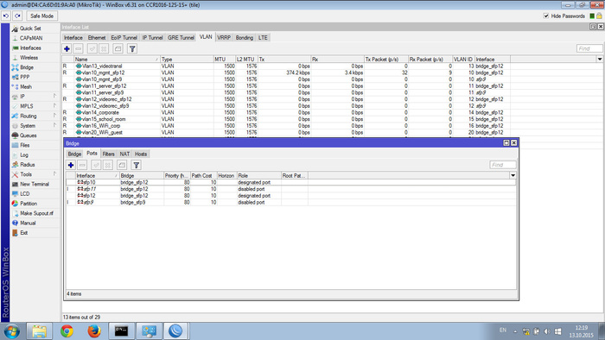Viewport: 605px width, 340px height.
Task: Click Make Supout.rif
Action: click(36, 213)
